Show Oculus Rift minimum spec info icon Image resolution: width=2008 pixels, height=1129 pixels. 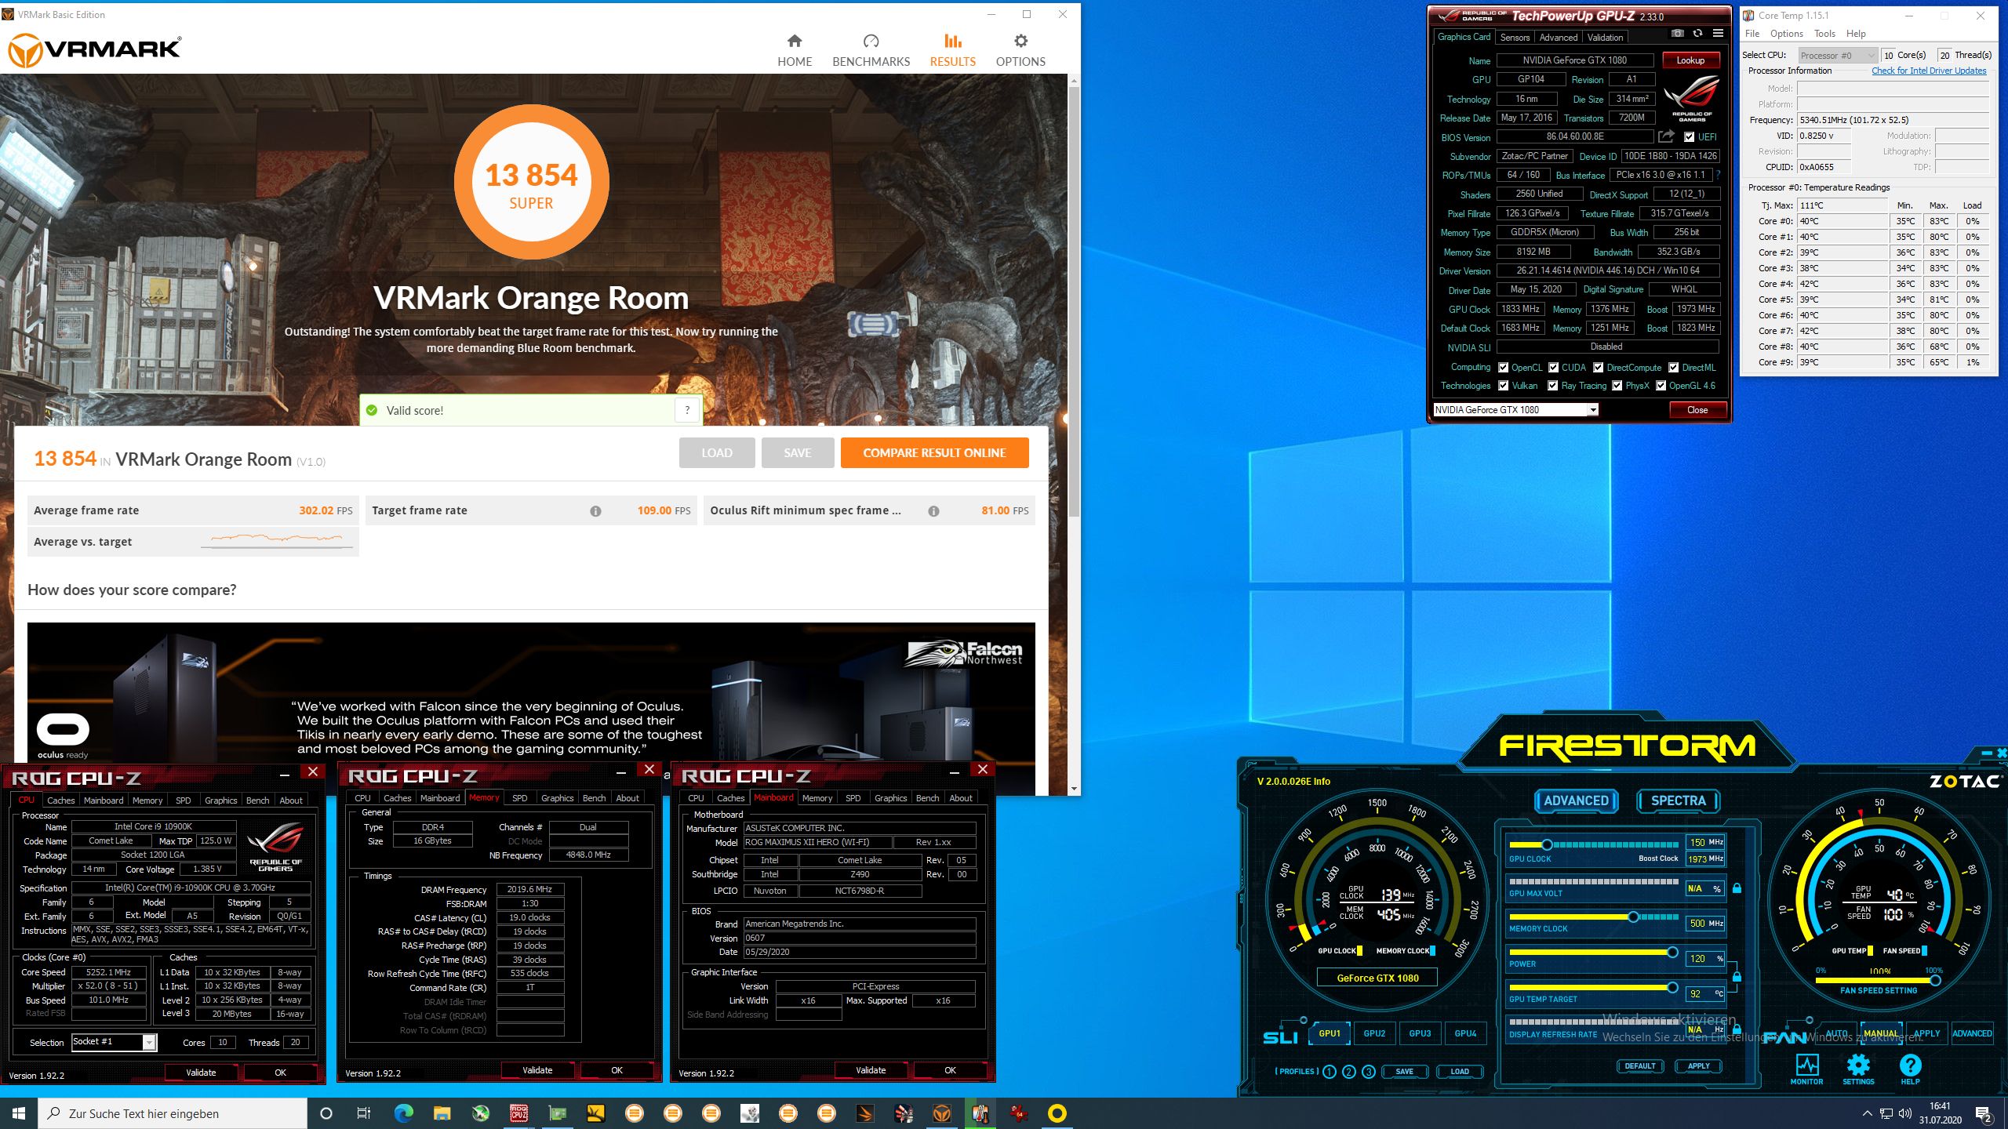click(933, 511)
